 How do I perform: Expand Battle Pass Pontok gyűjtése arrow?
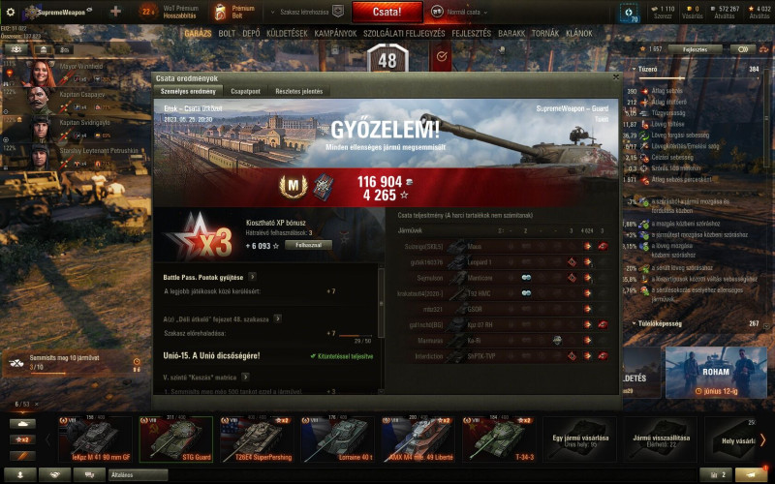252,277
